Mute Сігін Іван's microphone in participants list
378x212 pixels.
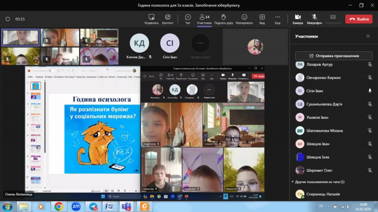[370, 91]
